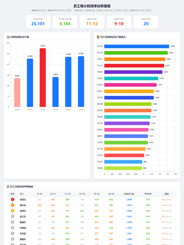This screenshot has height=245, width=184.
Task: Click the grey 63 cell in the rank 1 row
Action: pos(39,199)
